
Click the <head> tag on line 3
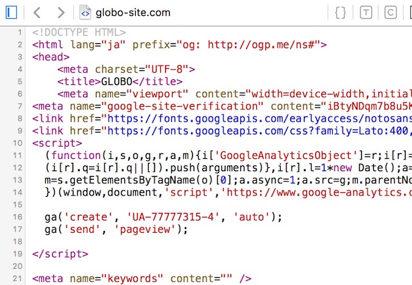pos(51,57)
